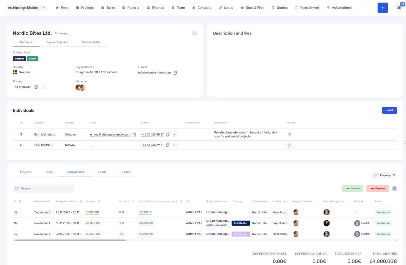The height and width of the screenshot is (265, 406).
Task: Copy Emma Lindberg's email address
Action: [134, 135]
